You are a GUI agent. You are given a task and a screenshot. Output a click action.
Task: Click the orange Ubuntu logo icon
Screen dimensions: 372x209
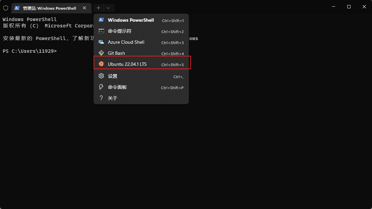point(101,64)
